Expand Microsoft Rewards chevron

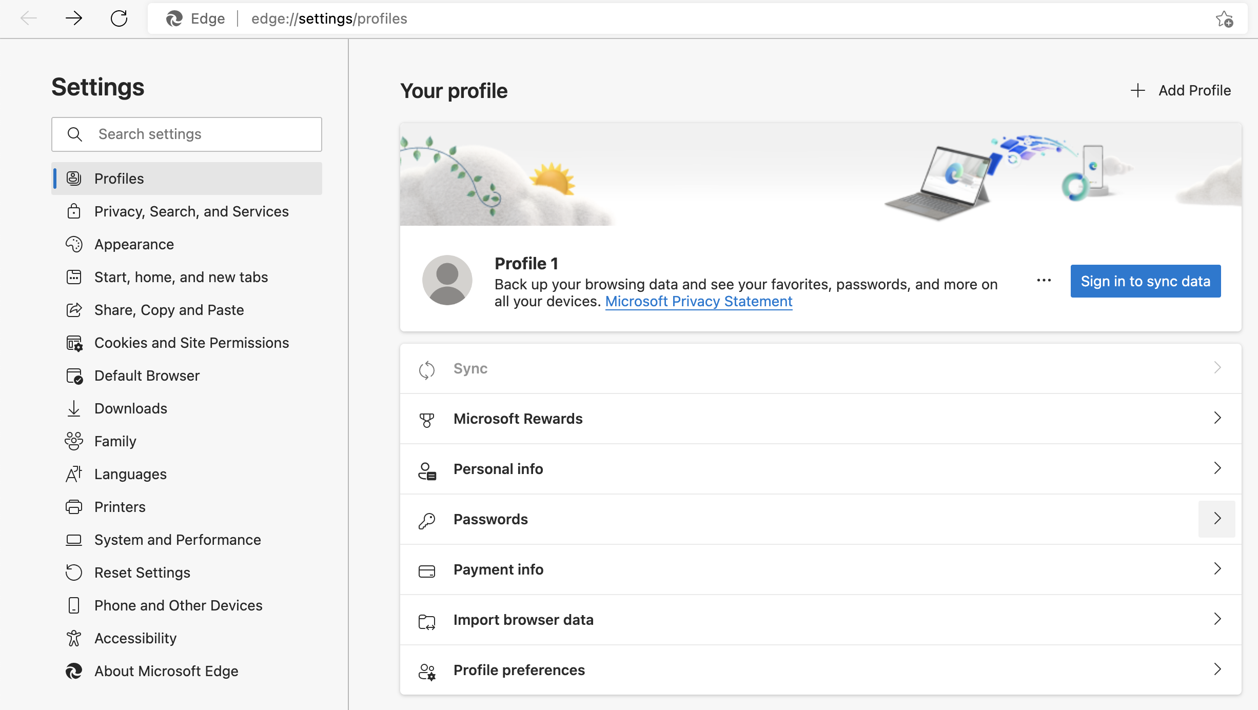pos(1217,418)
